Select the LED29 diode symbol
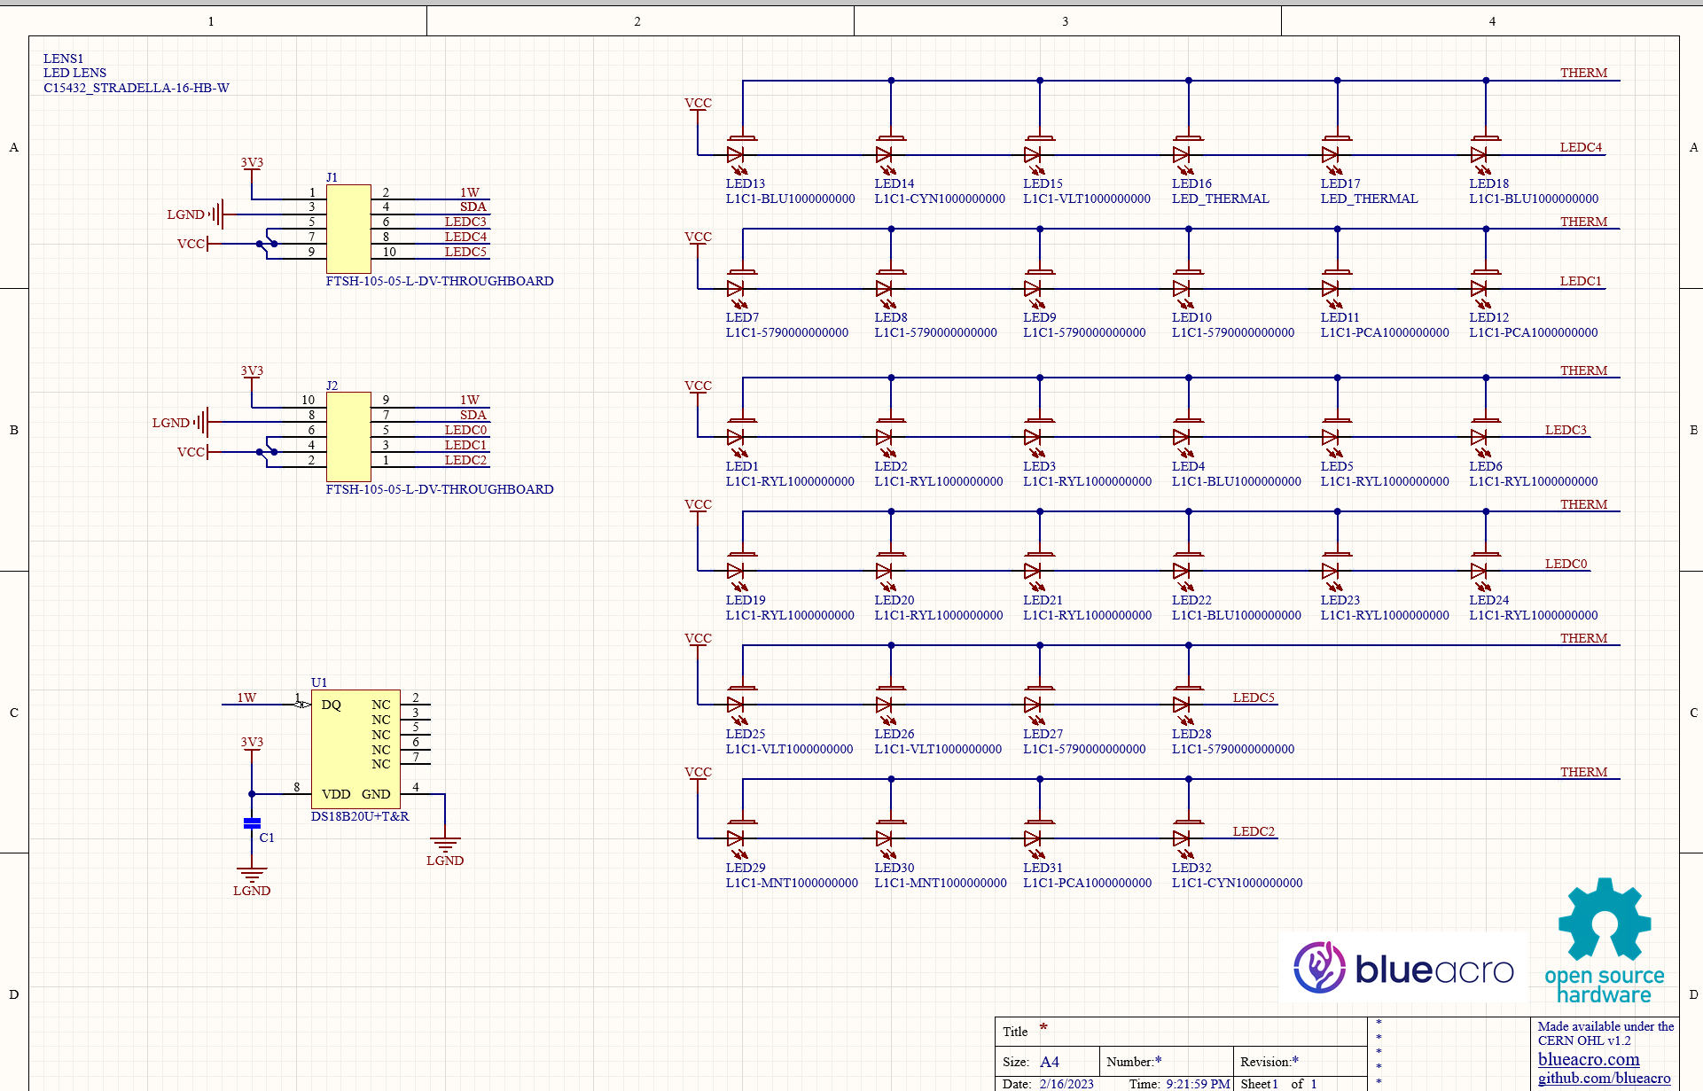 738,839
